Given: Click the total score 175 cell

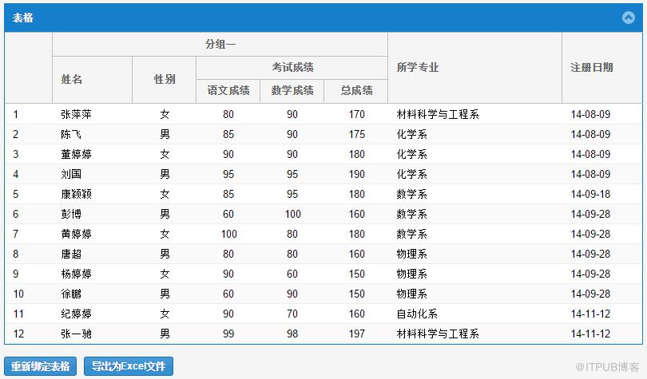Looking at the screenshot, I should [x=356, y=134].
